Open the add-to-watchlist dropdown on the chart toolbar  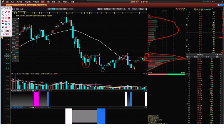141,9
